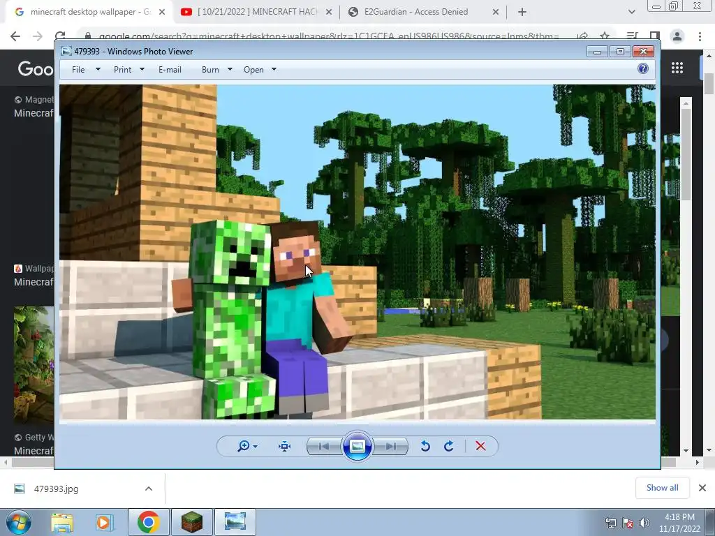Screen dimensions: 715x536
Task: Expand zoom magnifier dropdown arrow
Action: click(256, 446)
